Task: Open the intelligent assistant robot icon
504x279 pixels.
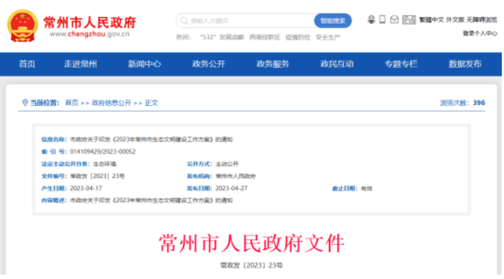Action: [x=371, y=19]
